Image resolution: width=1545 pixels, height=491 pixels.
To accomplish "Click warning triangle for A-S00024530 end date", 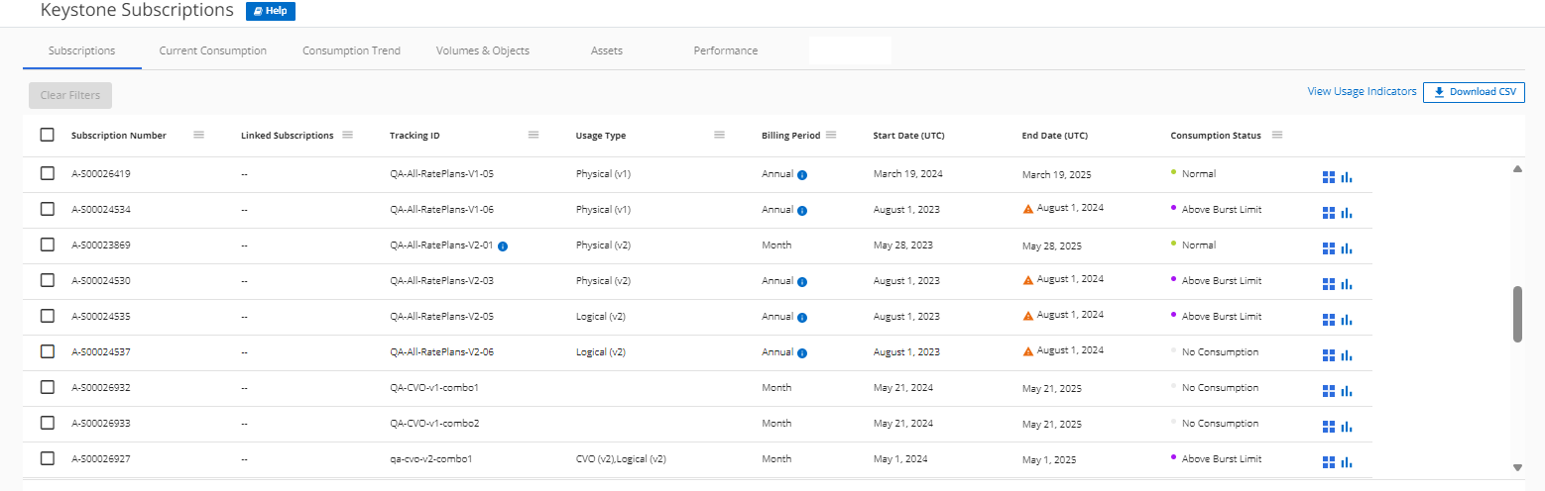I will pyautogui.click(x=1028, y=280).
